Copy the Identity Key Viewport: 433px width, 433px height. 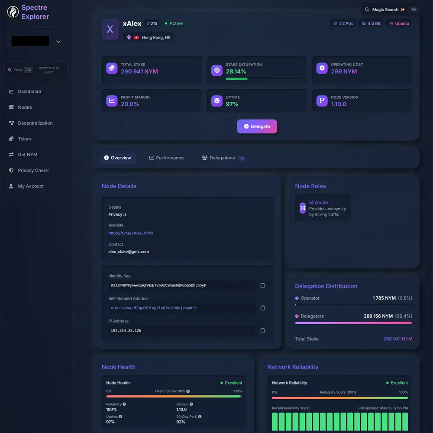(263, 285)
